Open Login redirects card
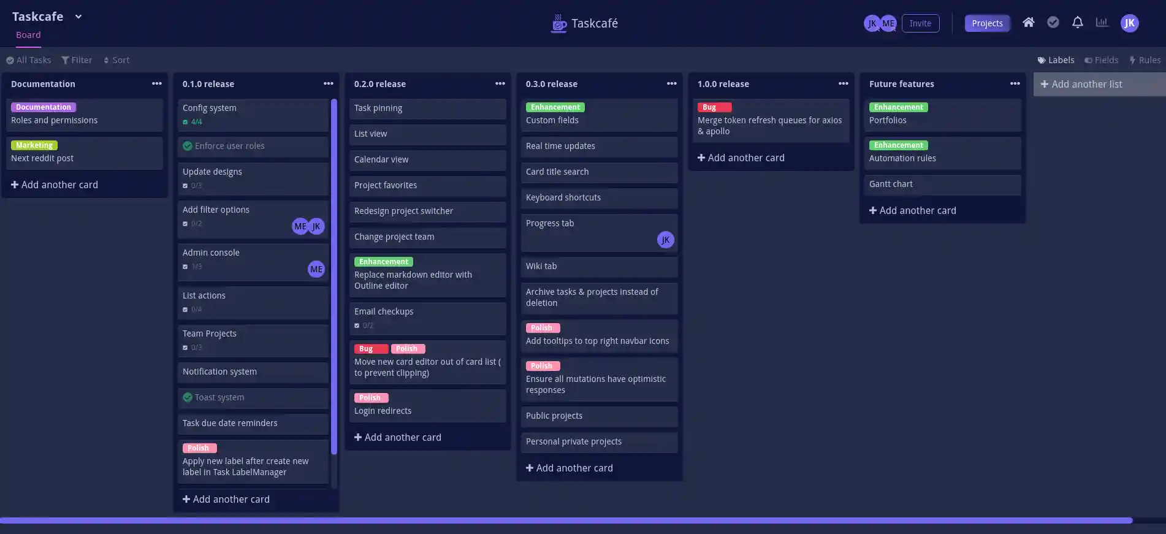Image resolution: width=1166 pixels, height=534 pixels. pos(428,405)
